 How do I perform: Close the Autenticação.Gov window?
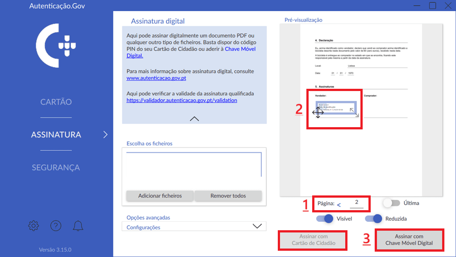pos(448,6)
